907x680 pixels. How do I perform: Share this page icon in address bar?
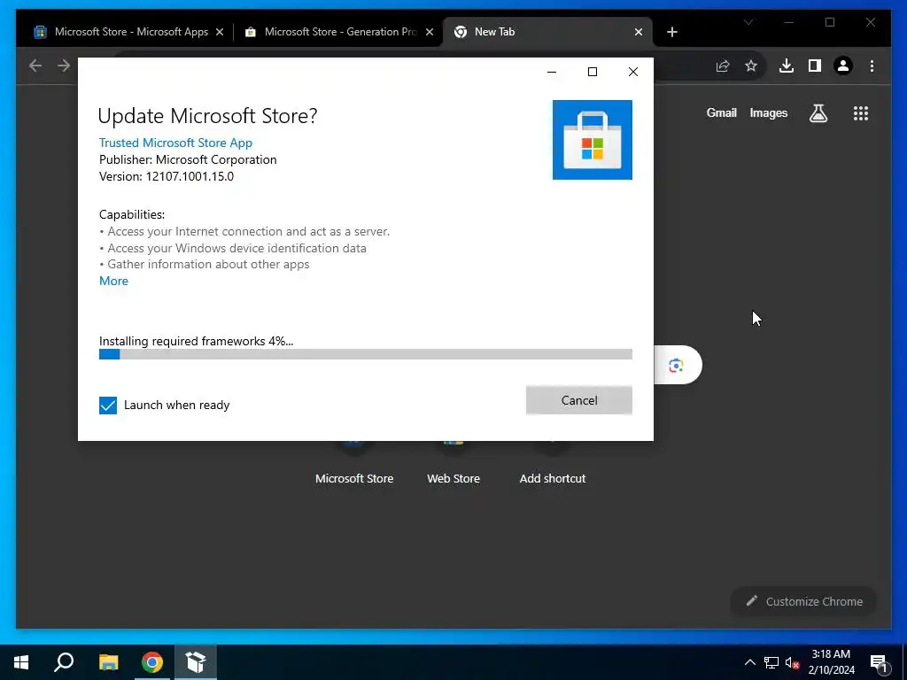pyautogui.click(x=723, y=66)
